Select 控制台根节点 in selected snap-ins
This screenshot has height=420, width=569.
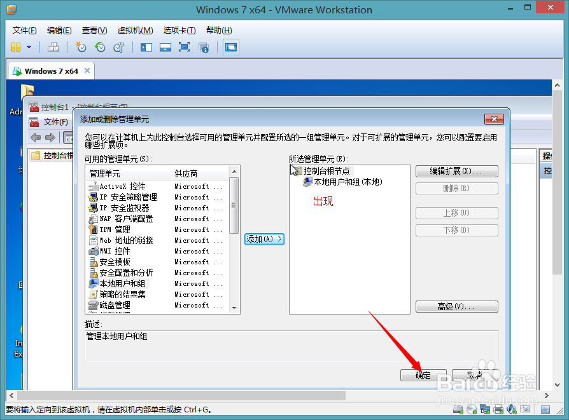point(327,171)
